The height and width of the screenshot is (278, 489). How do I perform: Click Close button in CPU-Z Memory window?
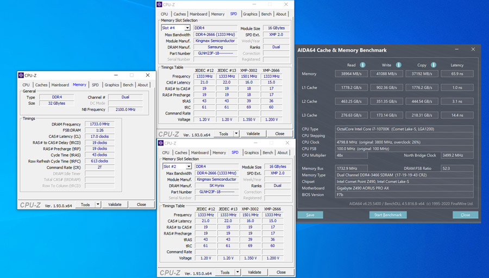pos(141,205)
